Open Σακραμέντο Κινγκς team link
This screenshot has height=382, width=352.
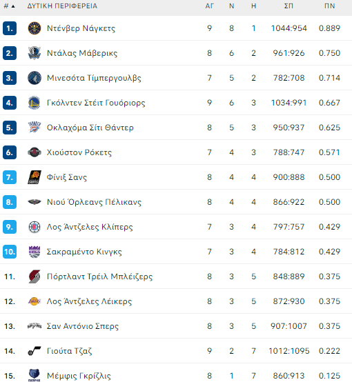(x=84, y=252)
